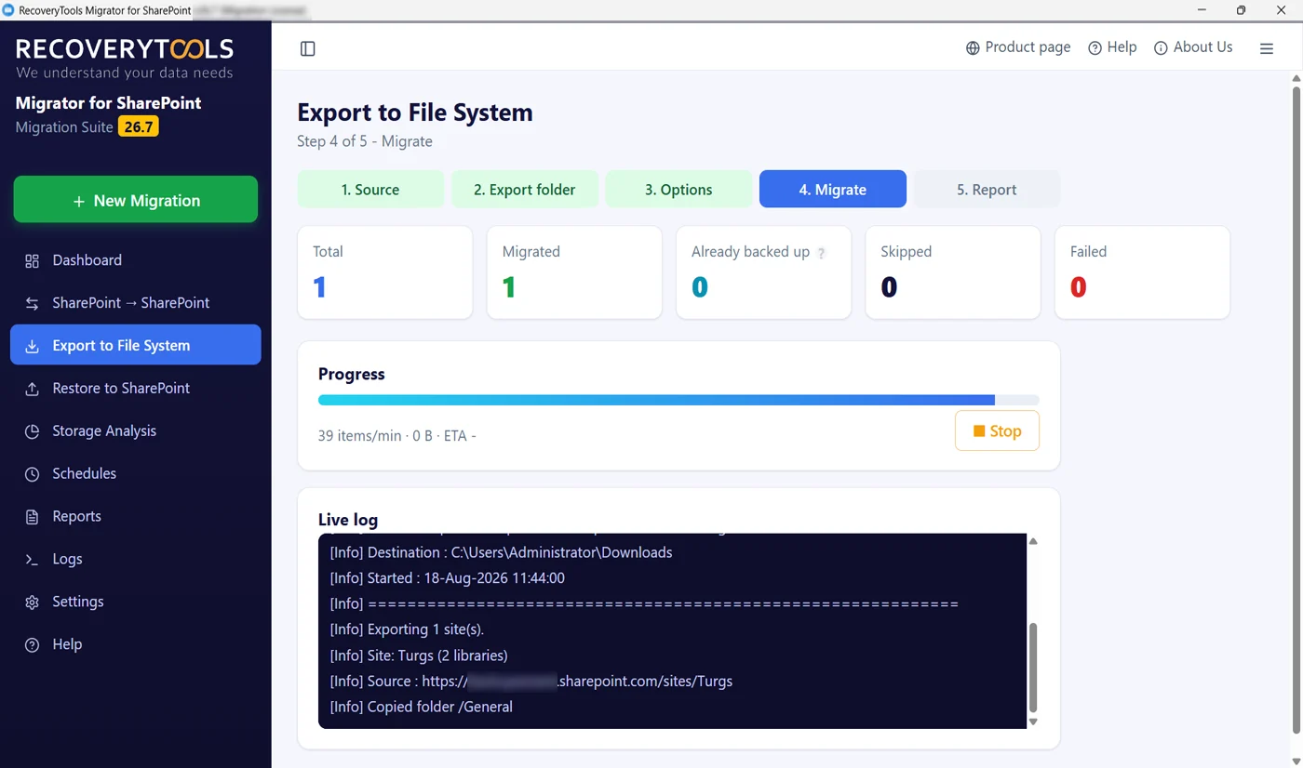Click log line 'Started : 18-Aug-2026 11:44:00'

click(448, 578)
